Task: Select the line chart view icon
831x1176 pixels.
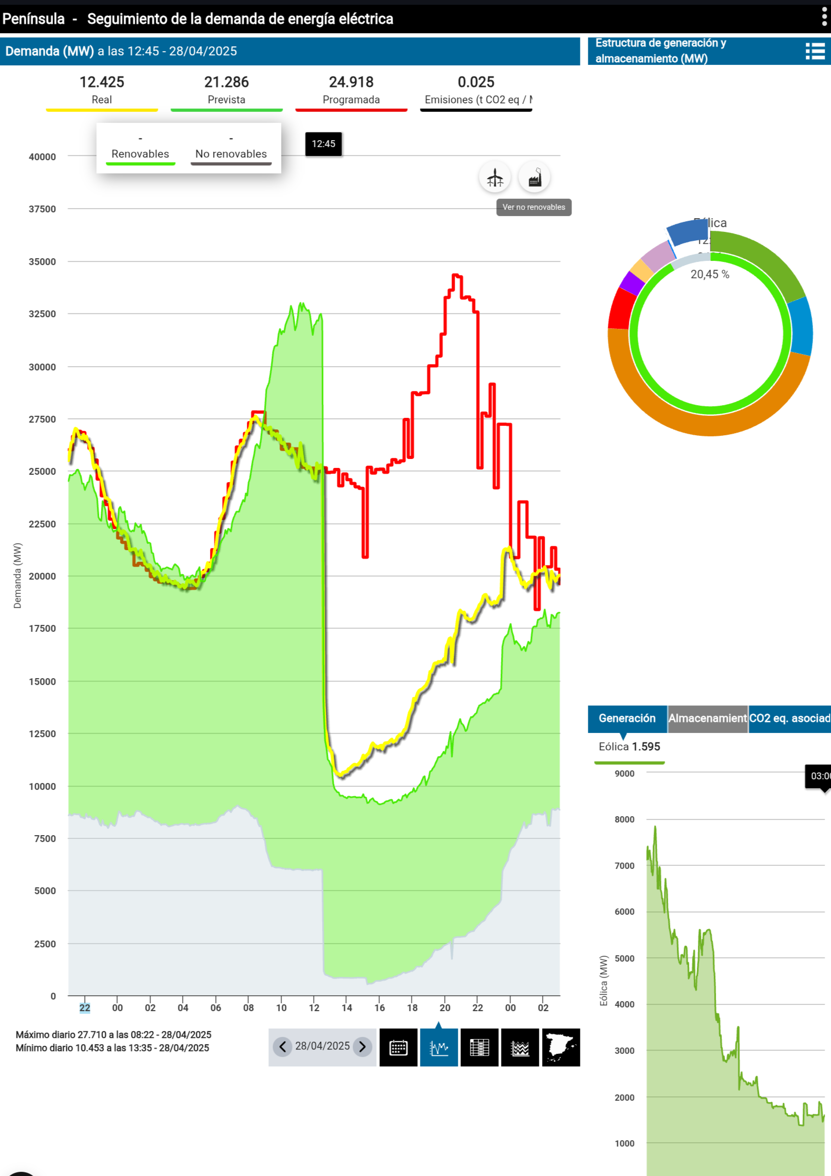Action: 438,1047
